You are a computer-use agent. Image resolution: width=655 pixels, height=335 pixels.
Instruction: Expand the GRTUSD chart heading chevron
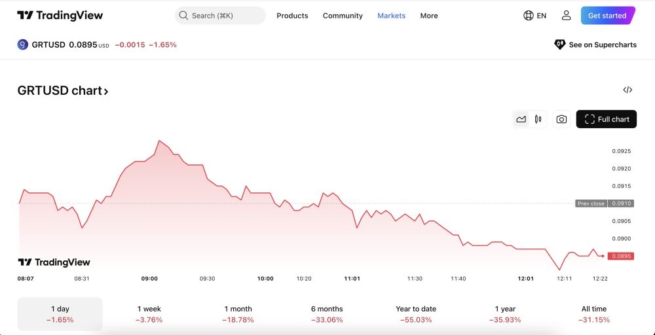[x=106, y=91]
